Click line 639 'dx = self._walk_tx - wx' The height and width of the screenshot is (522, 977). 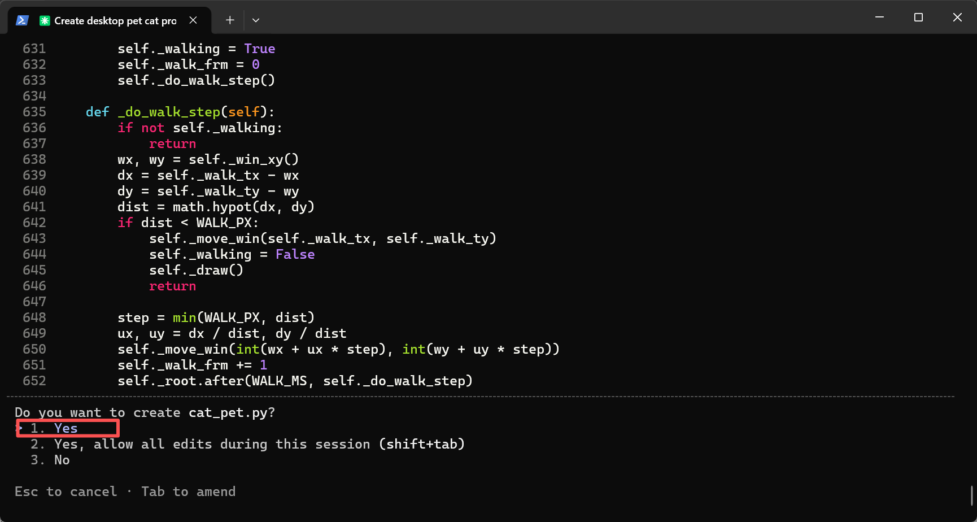pos(208,175)
